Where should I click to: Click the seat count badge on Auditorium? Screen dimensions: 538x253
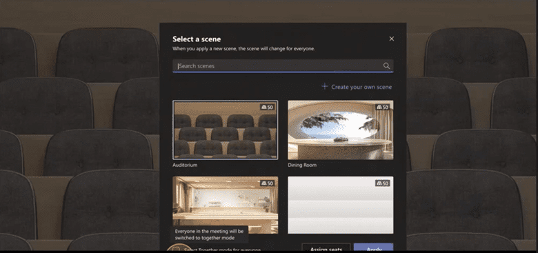268,108
